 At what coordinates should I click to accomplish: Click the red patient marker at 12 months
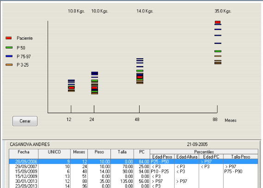click(72, 88)
